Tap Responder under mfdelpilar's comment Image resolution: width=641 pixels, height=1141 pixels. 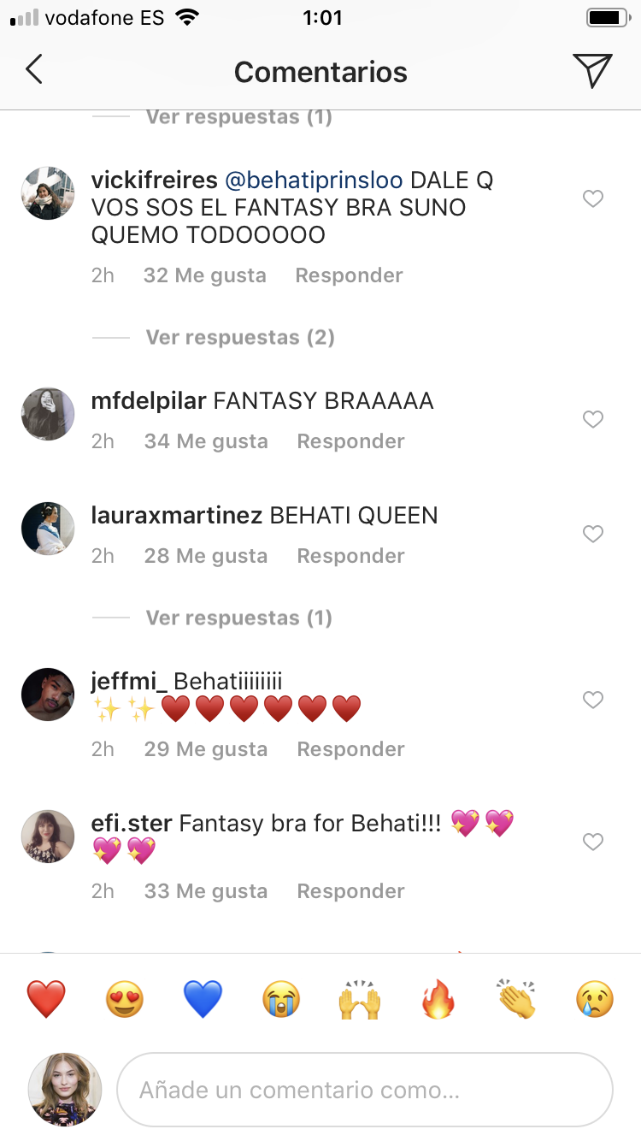[350, 441]
